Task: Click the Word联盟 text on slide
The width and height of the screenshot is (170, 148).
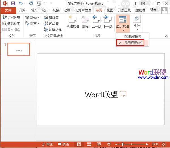Action: [101, 95]
